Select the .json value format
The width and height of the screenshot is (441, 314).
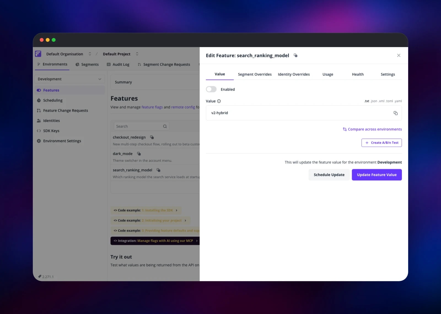(374, 101)
